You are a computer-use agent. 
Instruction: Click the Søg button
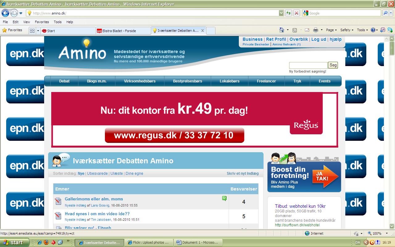(x=333, y=65)
